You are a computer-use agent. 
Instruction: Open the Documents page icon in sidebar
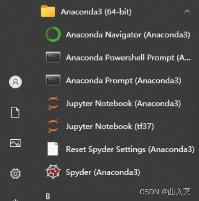(15, 112)
